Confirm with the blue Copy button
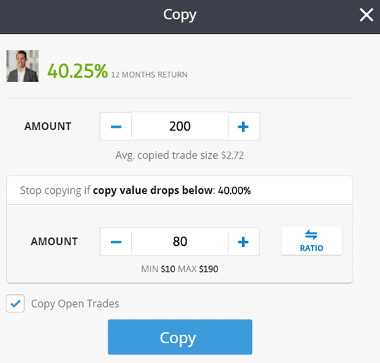Screen dimensions: 380x363 point(180,337)
